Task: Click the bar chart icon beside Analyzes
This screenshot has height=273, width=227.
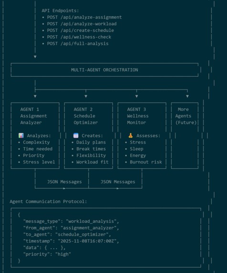Action: (x=21, y=135)
